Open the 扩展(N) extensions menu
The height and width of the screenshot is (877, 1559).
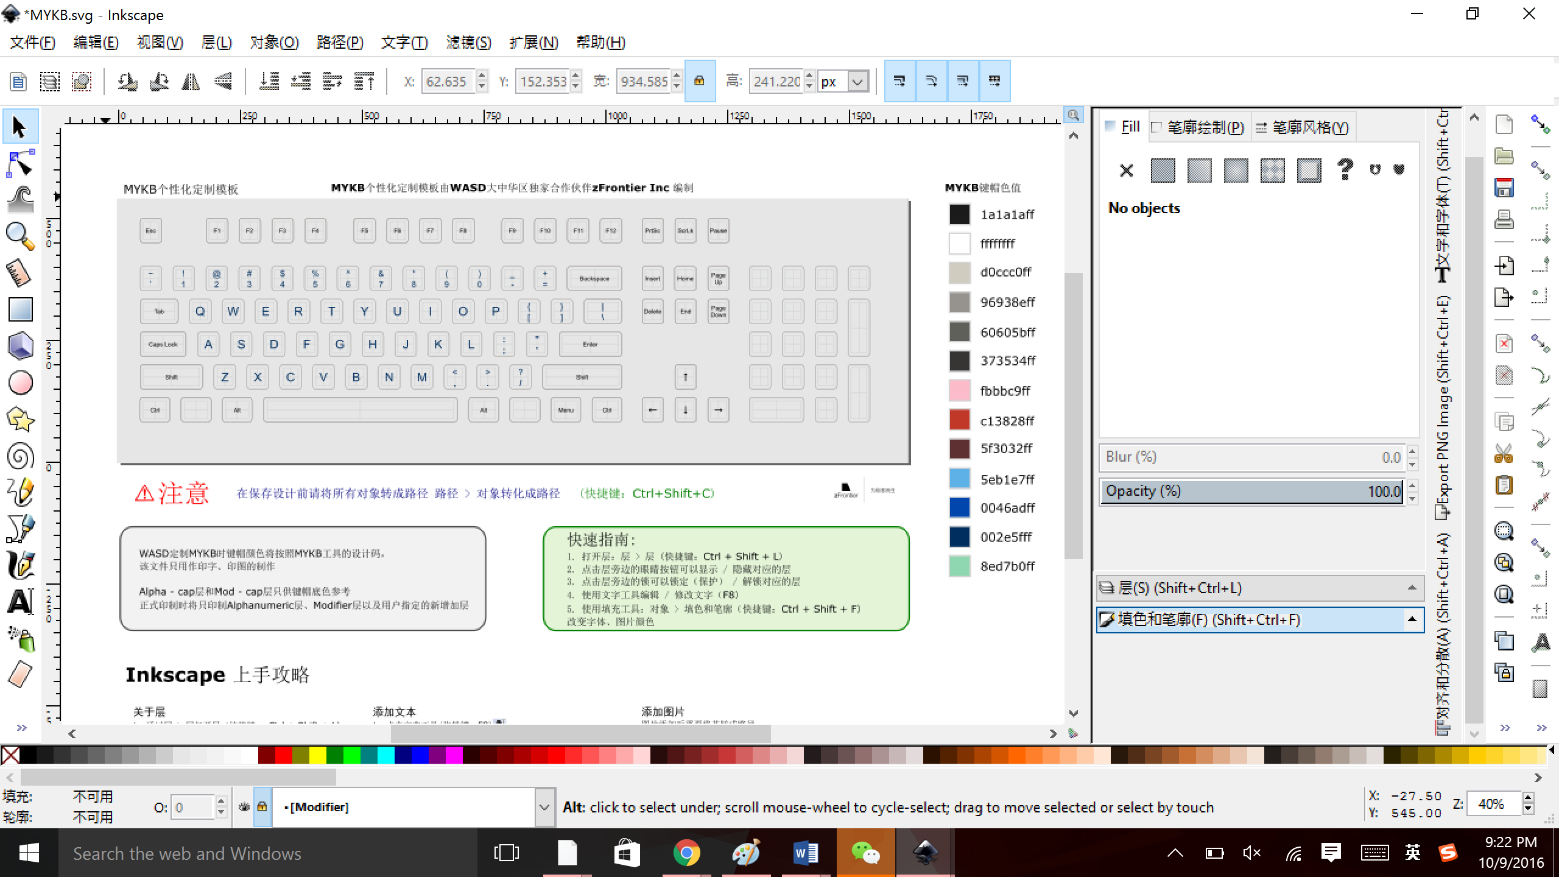533,42
